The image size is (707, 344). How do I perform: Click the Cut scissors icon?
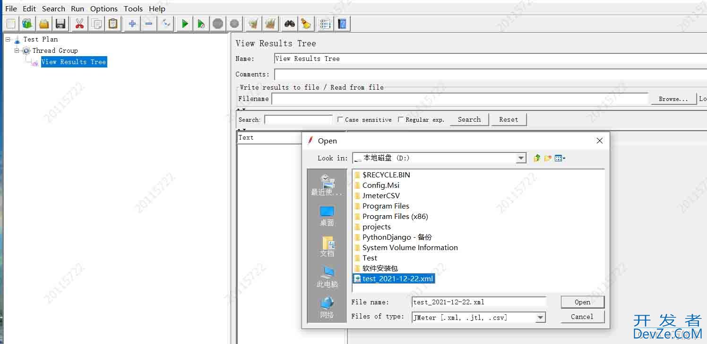[79, 24]
